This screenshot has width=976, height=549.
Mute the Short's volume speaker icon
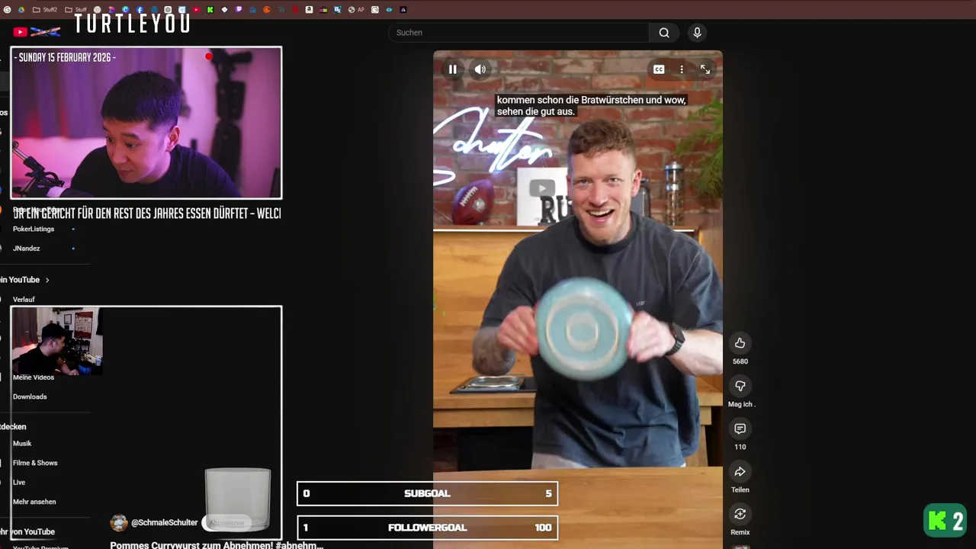pos(480,69)
